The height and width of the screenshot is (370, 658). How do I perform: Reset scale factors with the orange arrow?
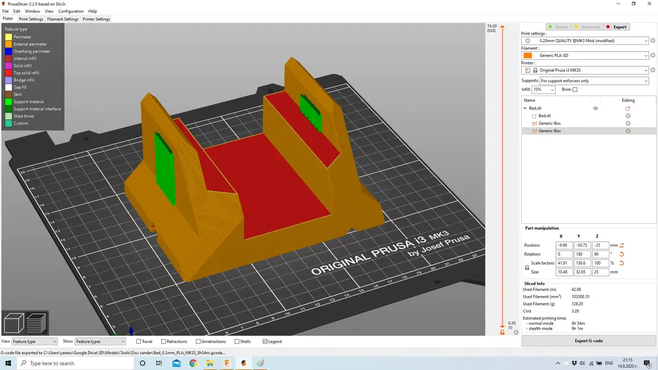pyautogui.click(x=621, y=263)
